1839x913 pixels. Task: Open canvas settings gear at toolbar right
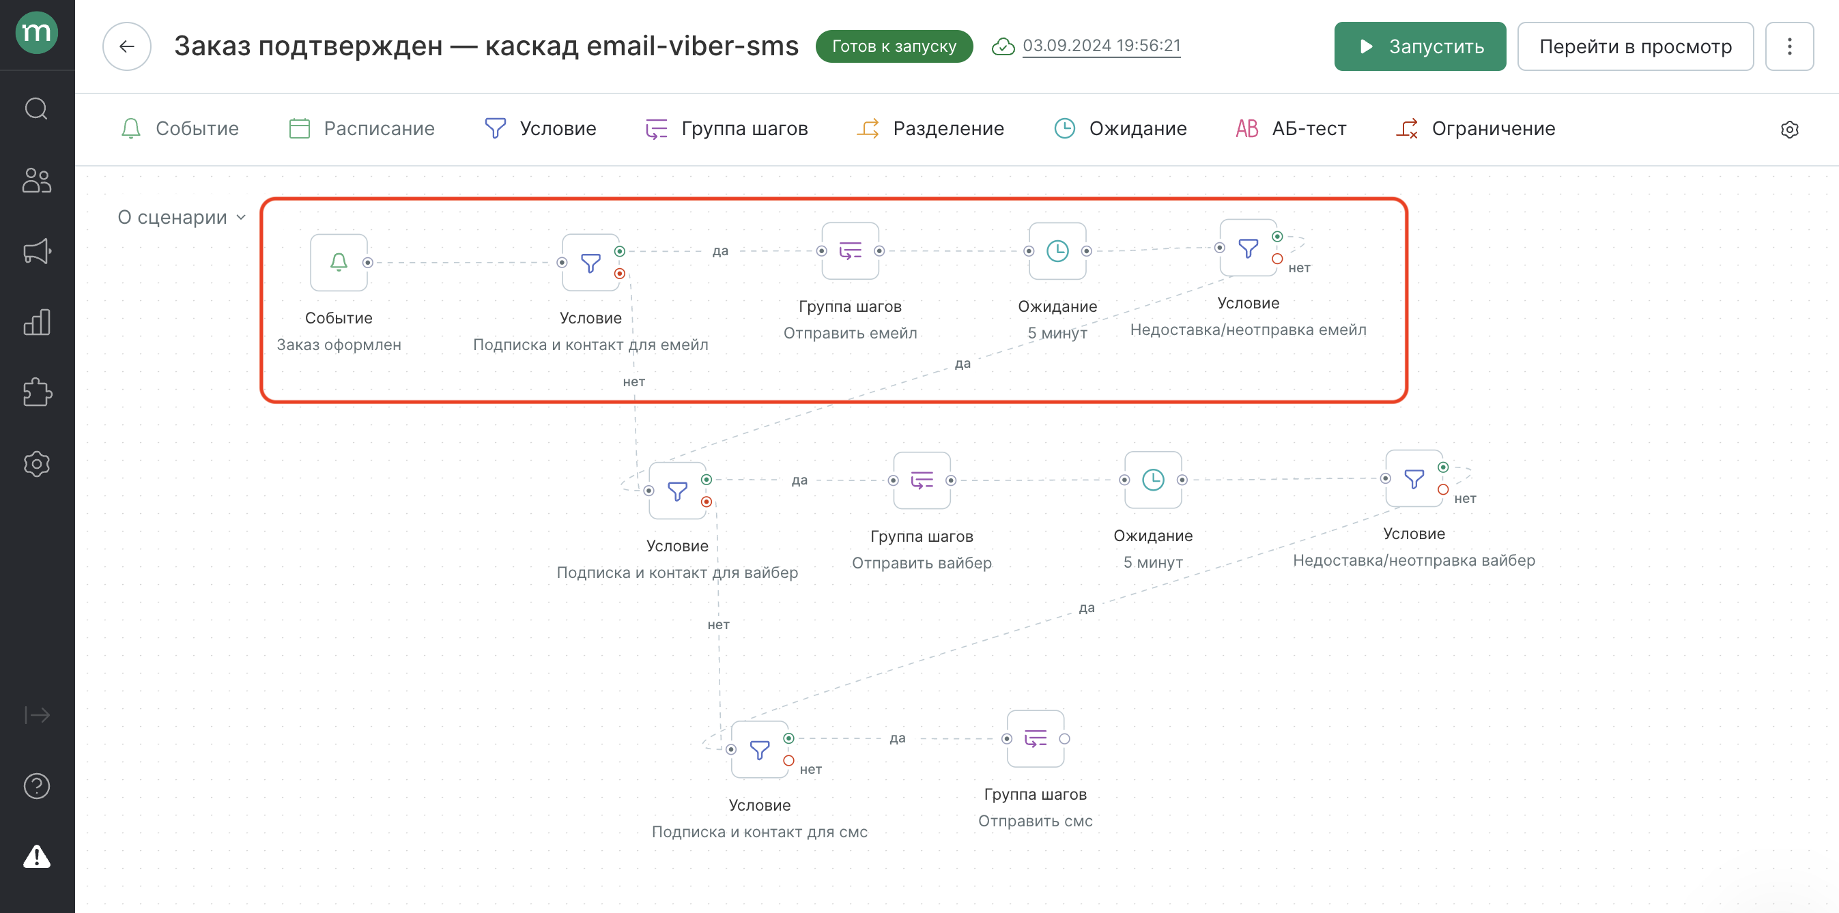tap(1789, 129)
